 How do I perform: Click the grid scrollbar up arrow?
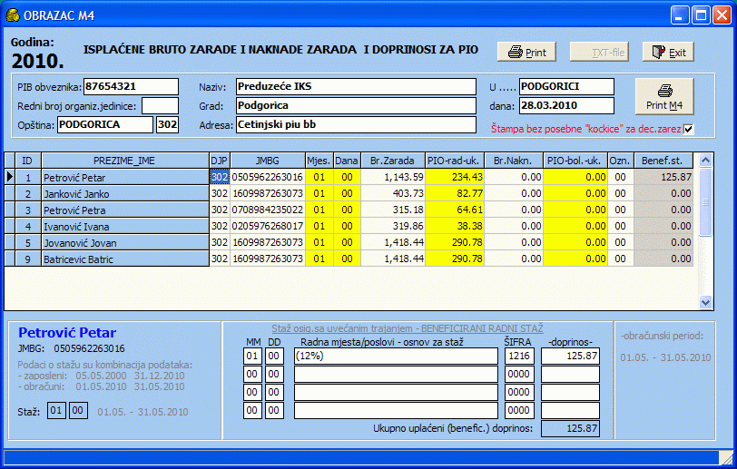point(705,161)
